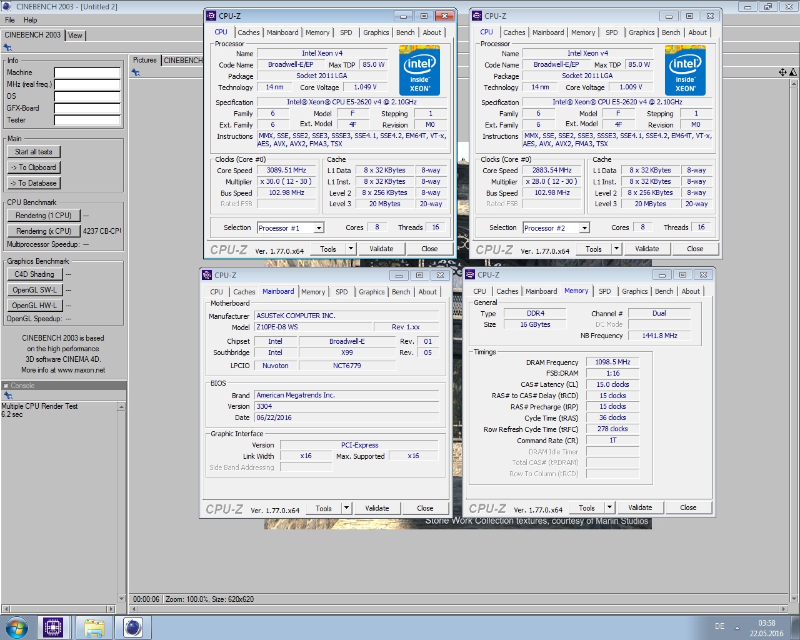Screen dimensions: 800x640
Task: Click pin icon under CINEBENCH 2003 tab
Action: point(7,47)
